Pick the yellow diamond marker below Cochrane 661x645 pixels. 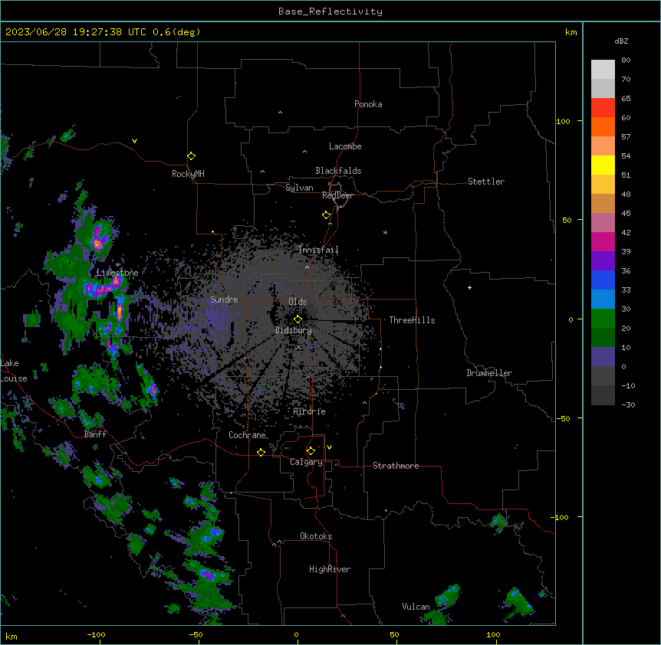click(261, 452)
